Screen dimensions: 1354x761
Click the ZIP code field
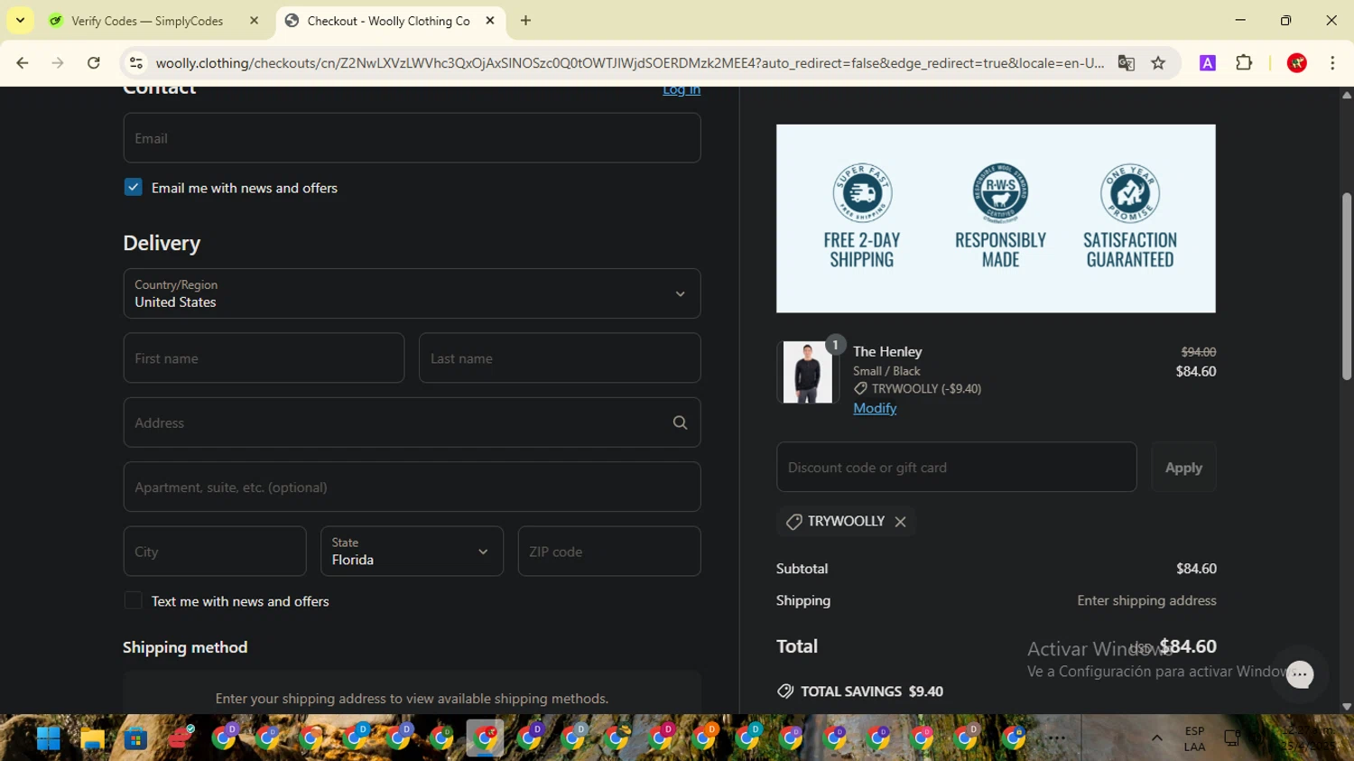pos(609,552)
